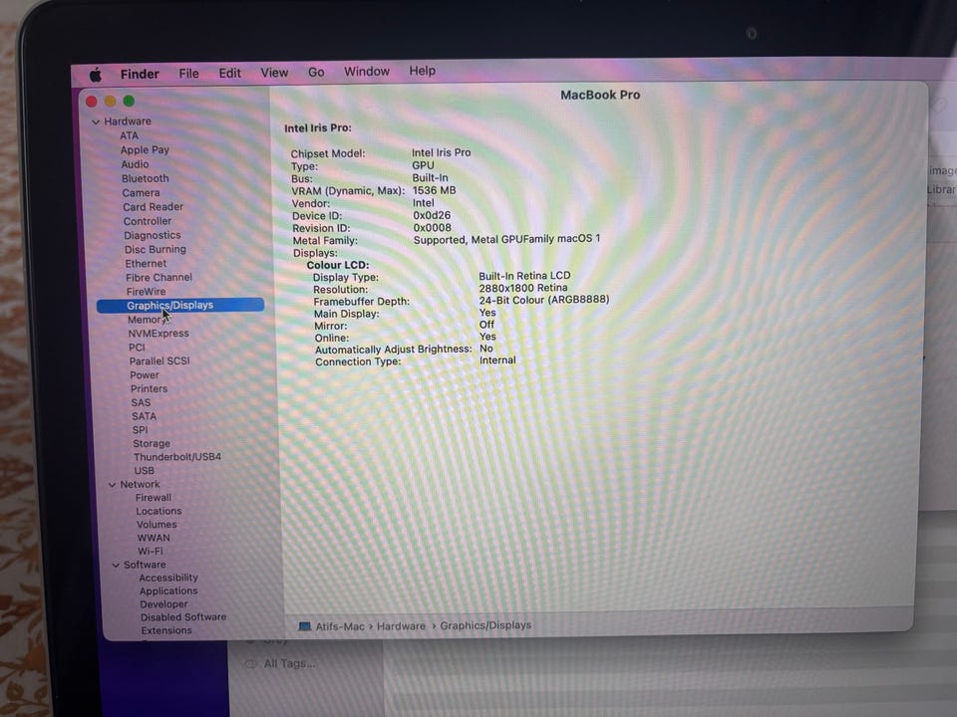957x717 pixels.
Task: Click Graphics/Displays in the path bar
Action: 485,625
